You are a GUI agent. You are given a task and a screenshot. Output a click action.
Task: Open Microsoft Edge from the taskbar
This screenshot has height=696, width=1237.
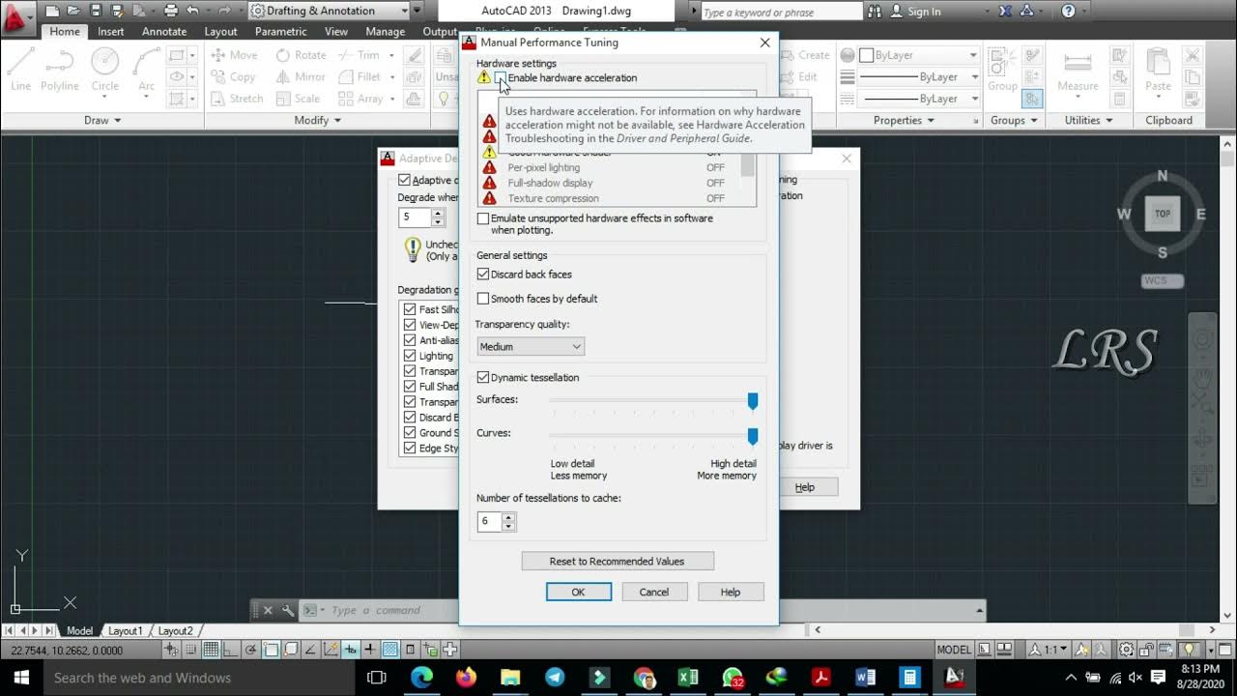point(421,678)
